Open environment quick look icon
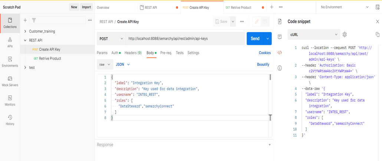382x161 pixels. point(378,7)
